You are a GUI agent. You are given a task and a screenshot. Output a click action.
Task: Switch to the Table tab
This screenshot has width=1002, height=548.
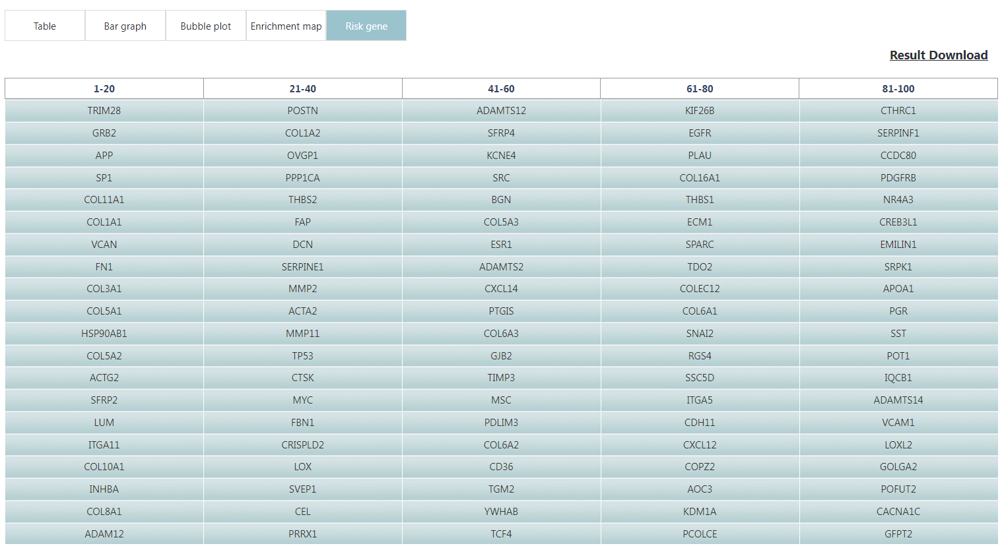click(45, 26)
